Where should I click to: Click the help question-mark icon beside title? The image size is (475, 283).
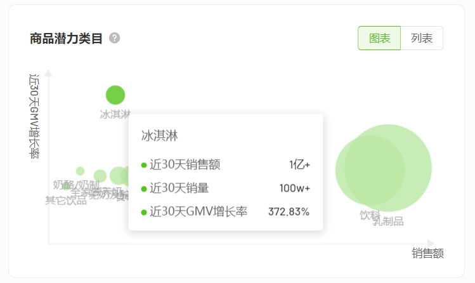point(114,38)
